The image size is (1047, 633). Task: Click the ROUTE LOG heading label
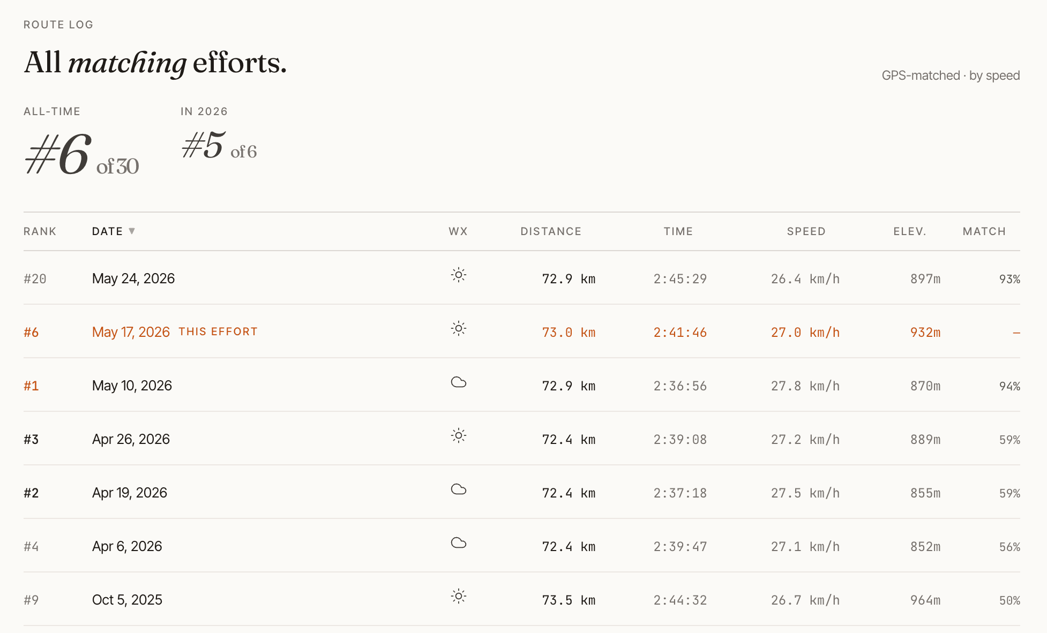point(58,25)
